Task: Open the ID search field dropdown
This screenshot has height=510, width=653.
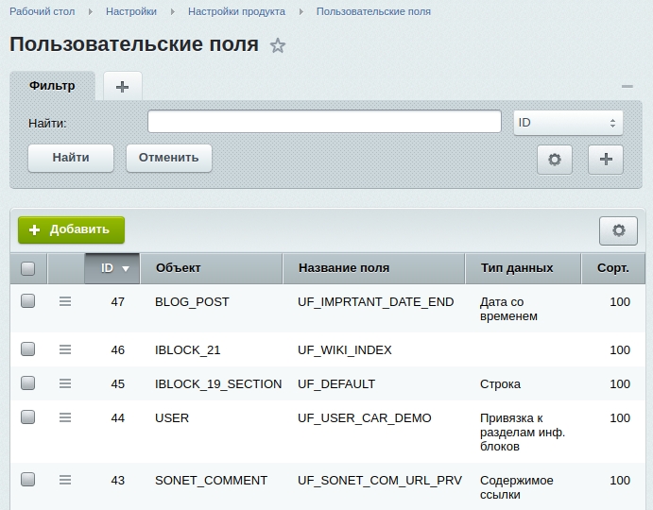Action: (x=567, y=123)
